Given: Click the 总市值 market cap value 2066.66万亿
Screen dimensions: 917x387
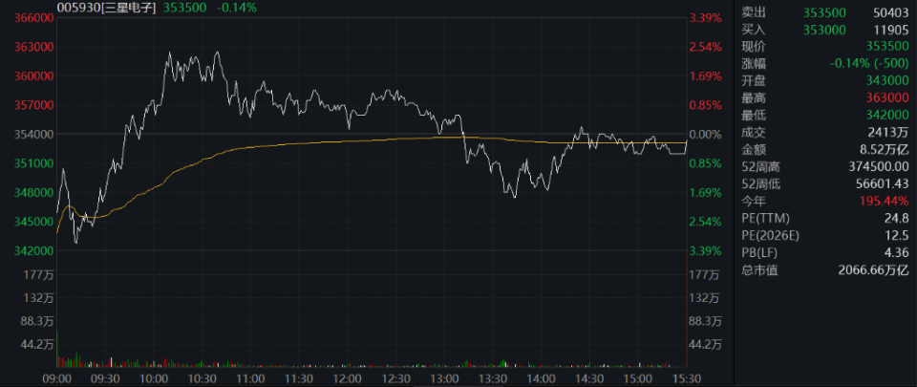Looking at the screenshot, I should click(874, 270).
